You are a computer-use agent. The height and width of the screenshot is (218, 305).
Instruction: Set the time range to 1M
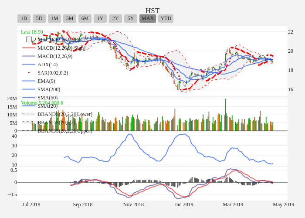[x=54, y=18]
